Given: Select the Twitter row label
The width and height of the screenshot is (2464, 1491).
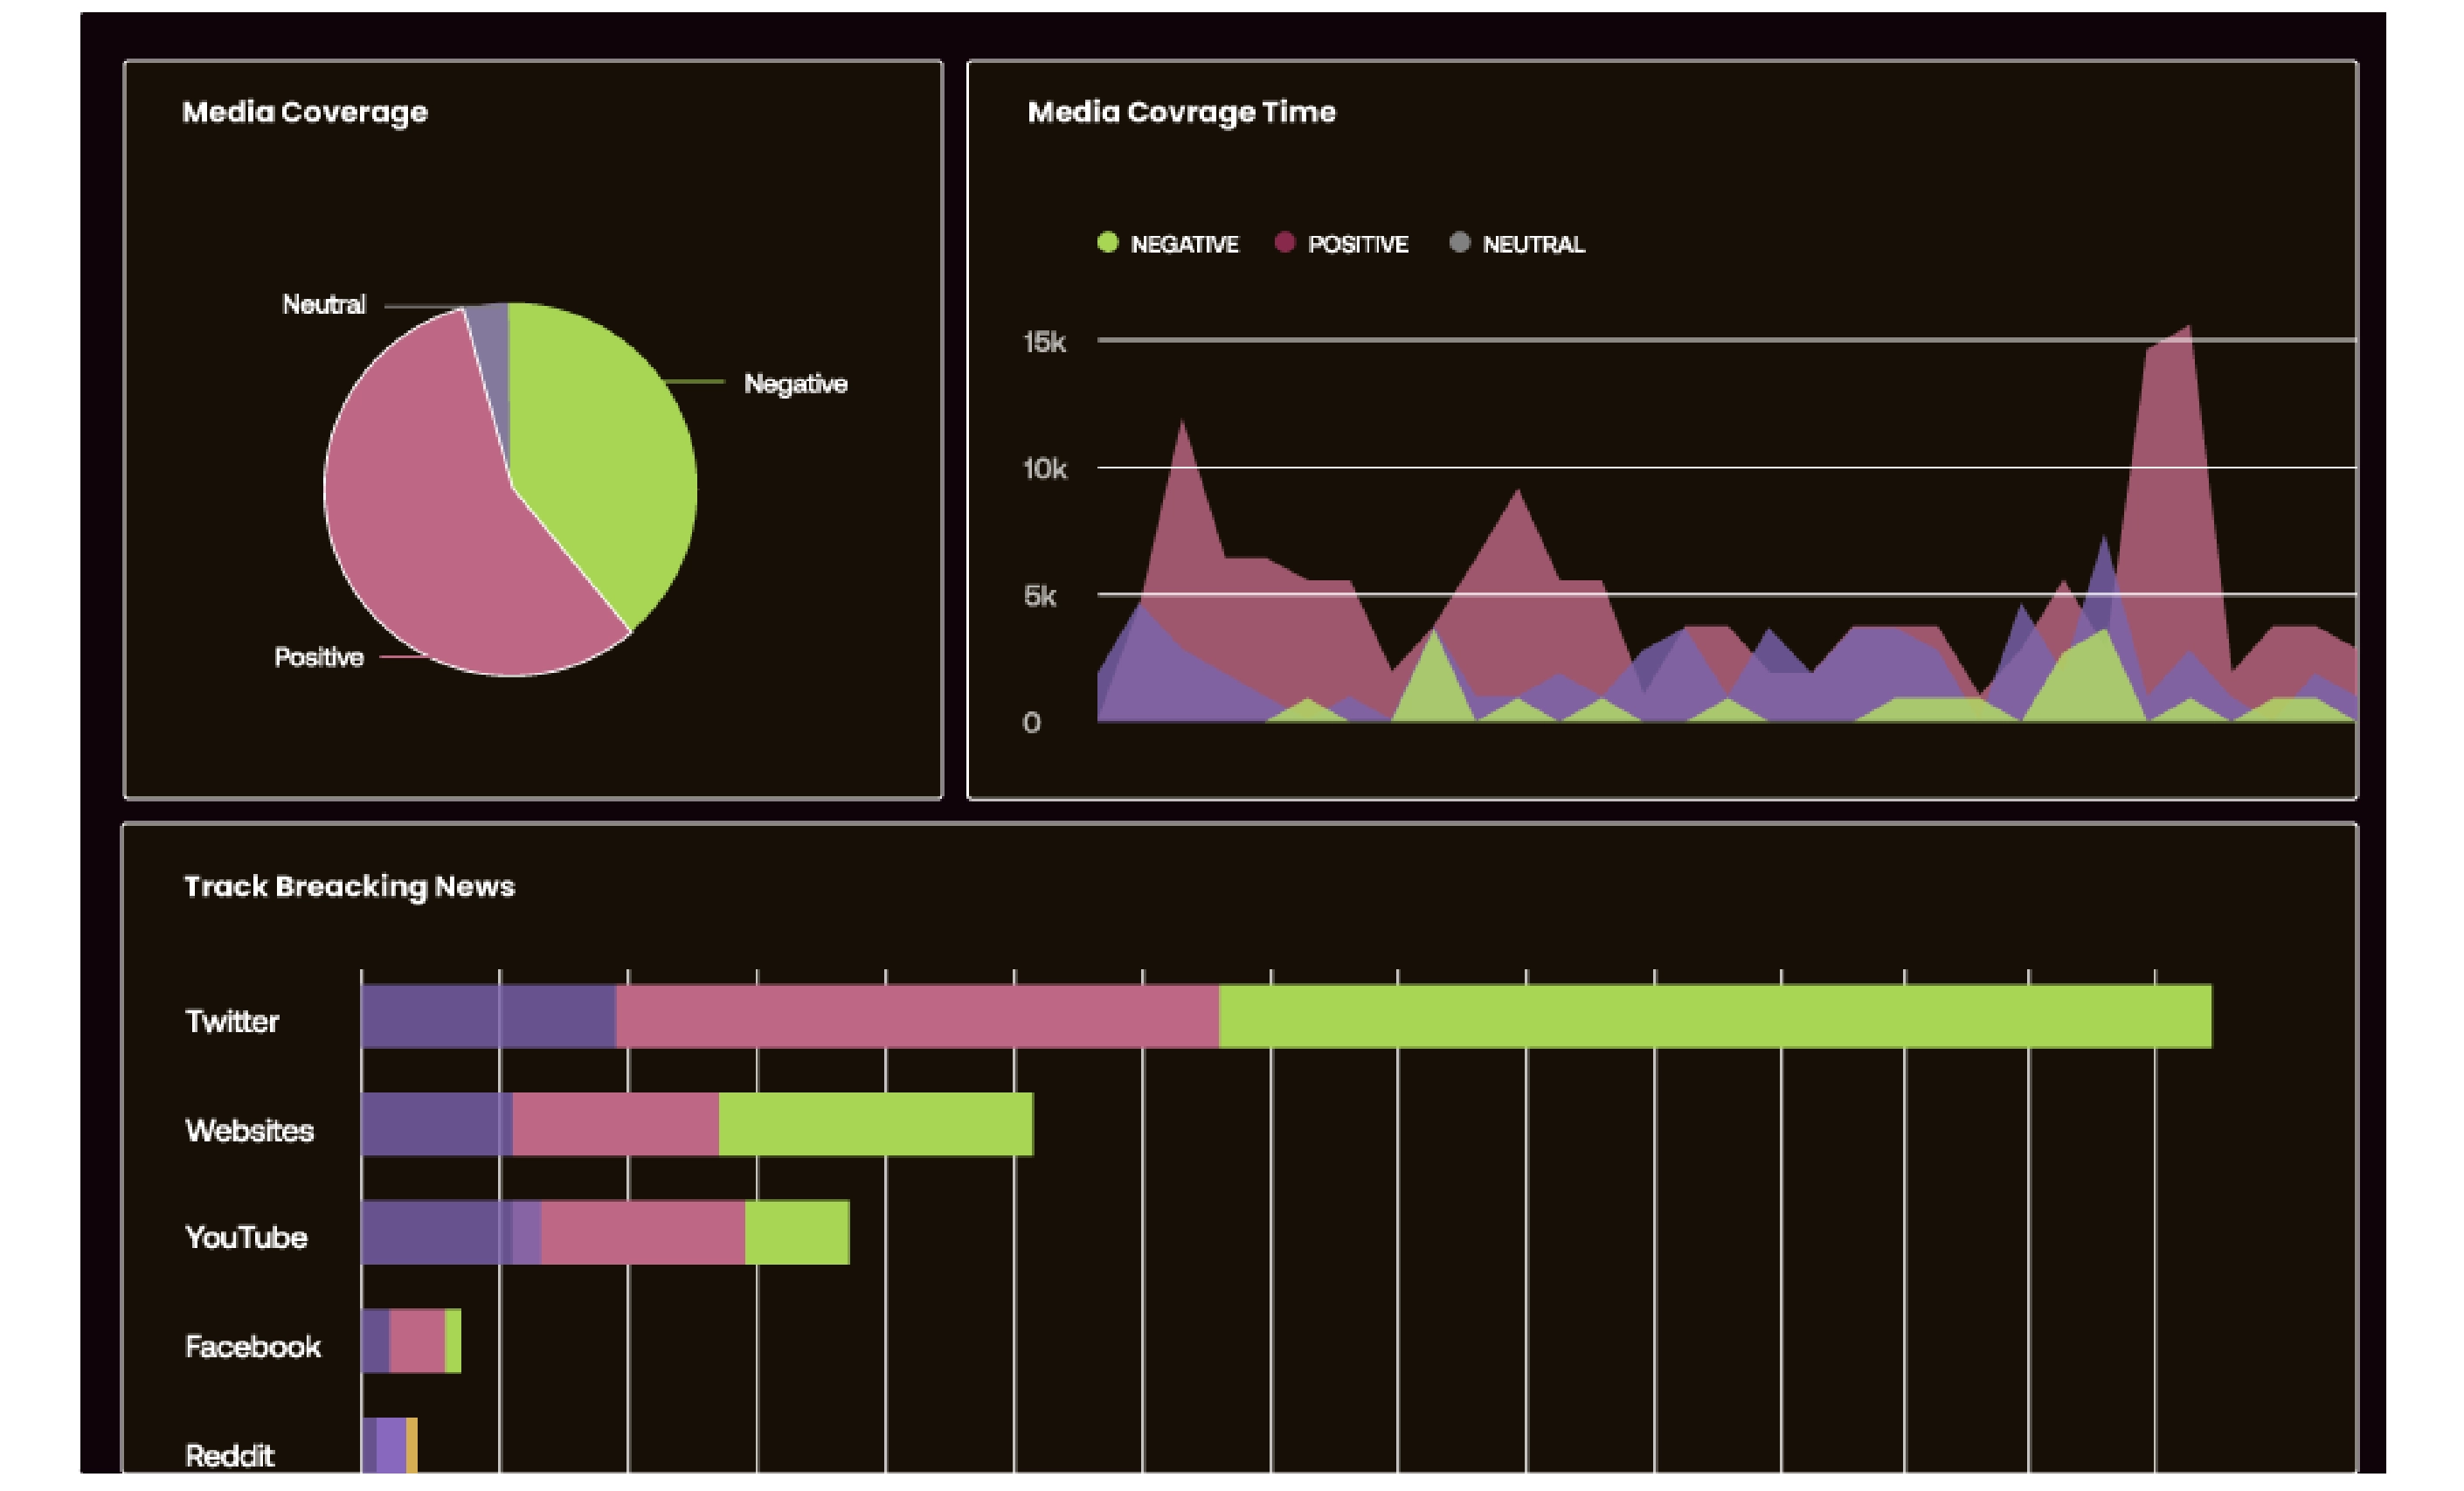Looking at the screenshot, I should pyautogui.click(x=232, y=1021).
